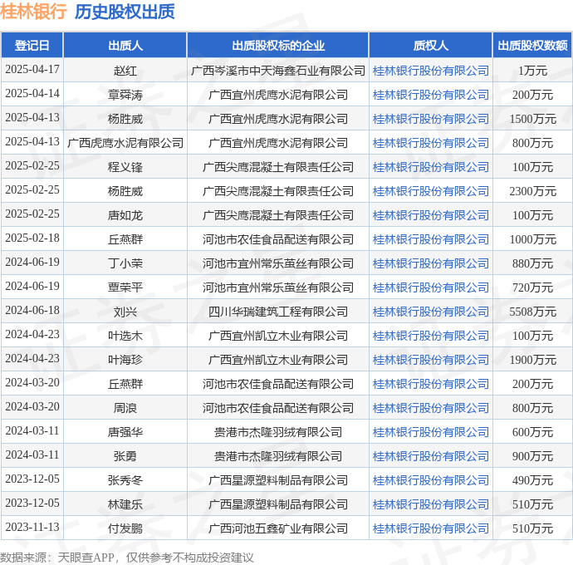
Task: Click amount 1万元
Action: 532,71
